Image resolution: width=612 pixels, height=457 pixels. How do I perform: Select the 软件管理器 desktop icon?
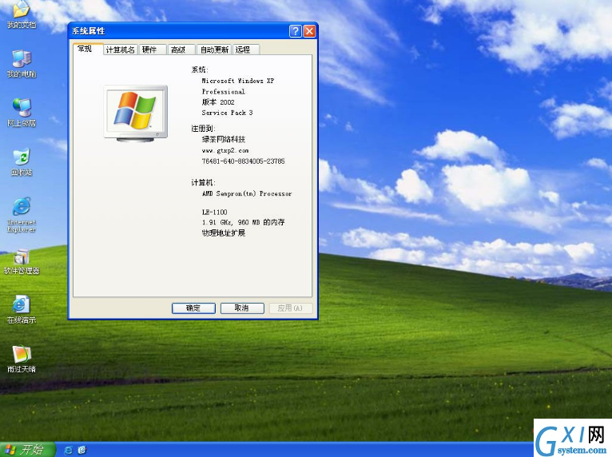[22, 261]
